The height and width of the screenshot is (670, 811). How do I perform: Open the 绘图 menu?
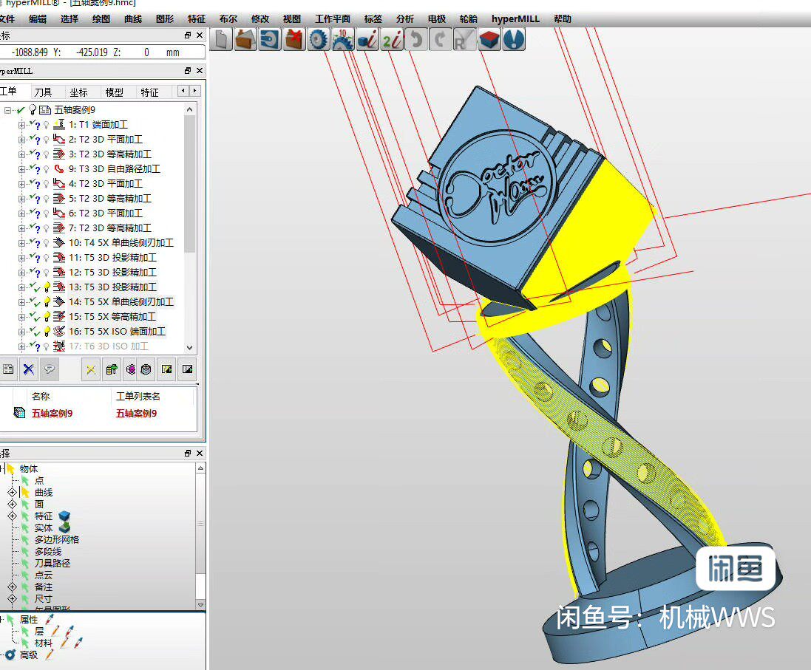(101, 19)
